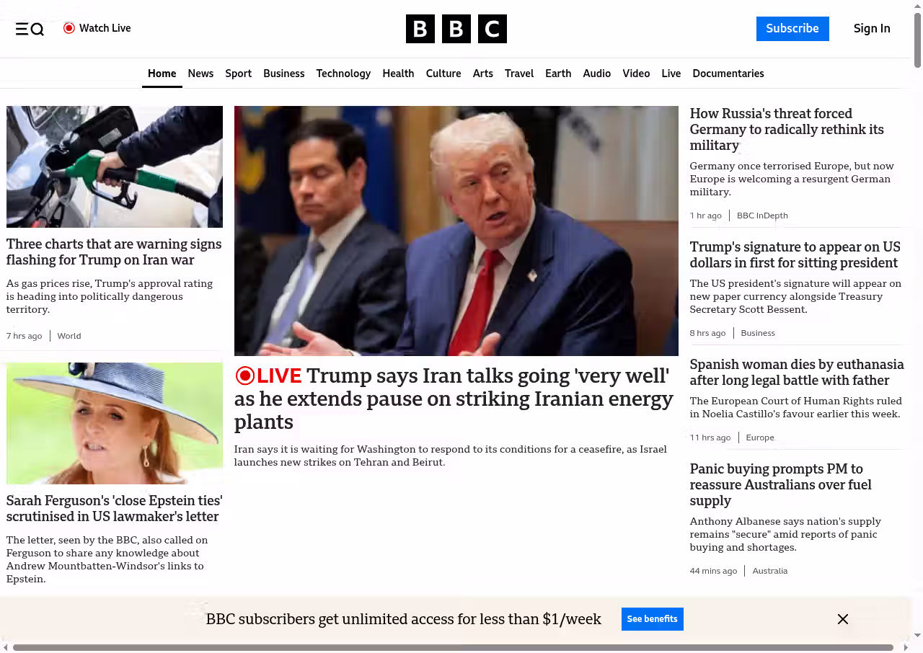
Task: Open the gas pump article thumbnail
Action: tap(115, 166)
